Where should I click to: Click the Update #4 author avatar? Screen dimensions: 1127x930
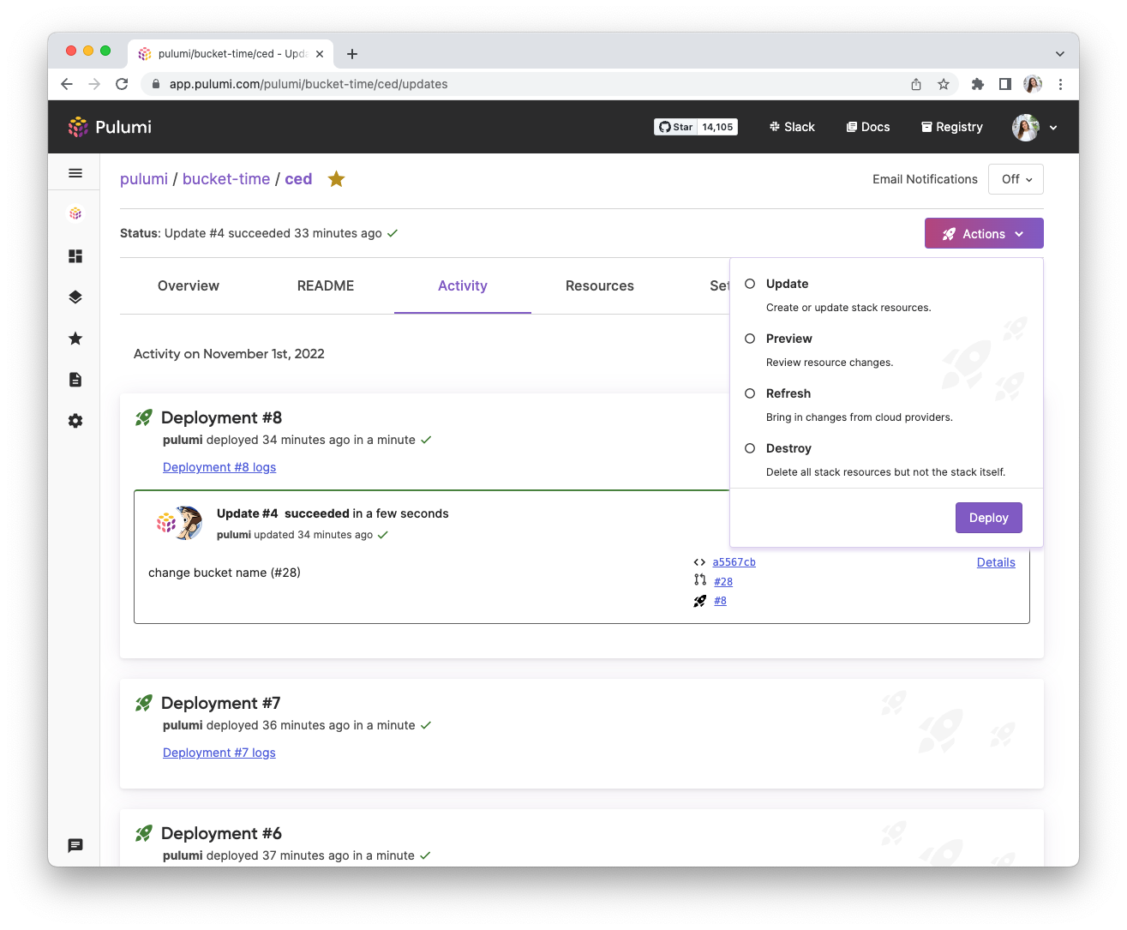click(x=188, y=523)
